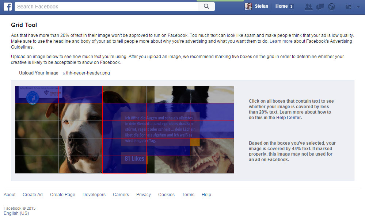This screenshot has height=221, width=365.
Task: Open the English (US) language selector
Action: pyautogui.click(x=16, y=213)
